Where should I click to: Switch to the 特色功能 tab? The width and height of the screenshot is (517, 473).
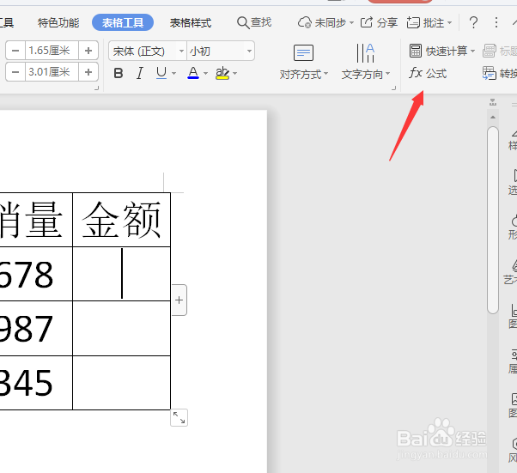pyautogui.click(x=58, y=22)
